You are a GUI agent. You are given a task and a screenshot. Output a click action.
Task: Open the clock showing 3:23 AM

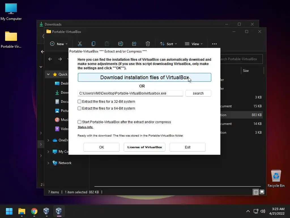(277, 211)
